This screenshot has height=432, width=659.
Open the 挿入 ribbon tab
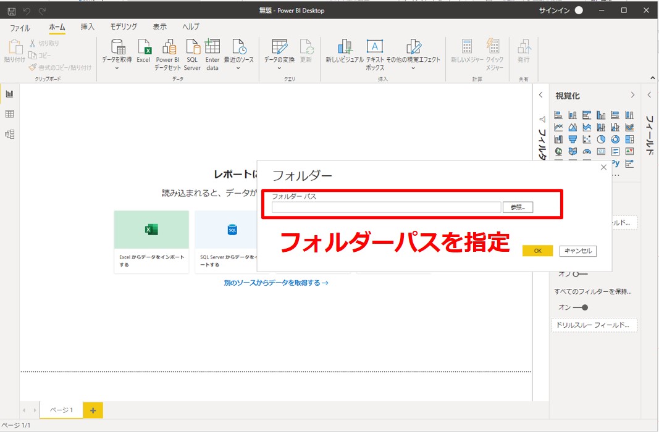[88, 27]
